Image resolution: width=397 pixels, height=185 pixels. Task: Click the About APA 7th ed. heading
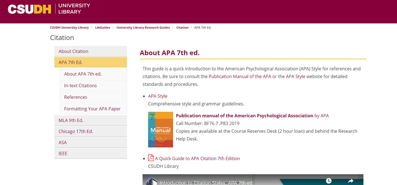(x=170, y=53)
